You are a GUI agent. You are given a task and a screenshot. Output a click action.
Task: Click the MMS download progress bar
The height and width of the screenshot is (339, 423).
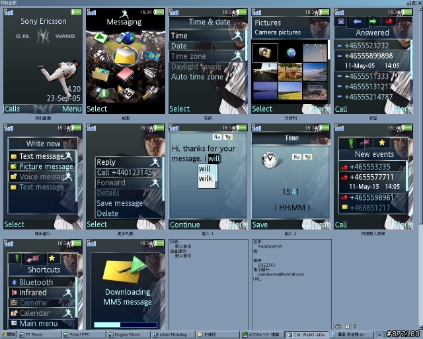(126, 324)
